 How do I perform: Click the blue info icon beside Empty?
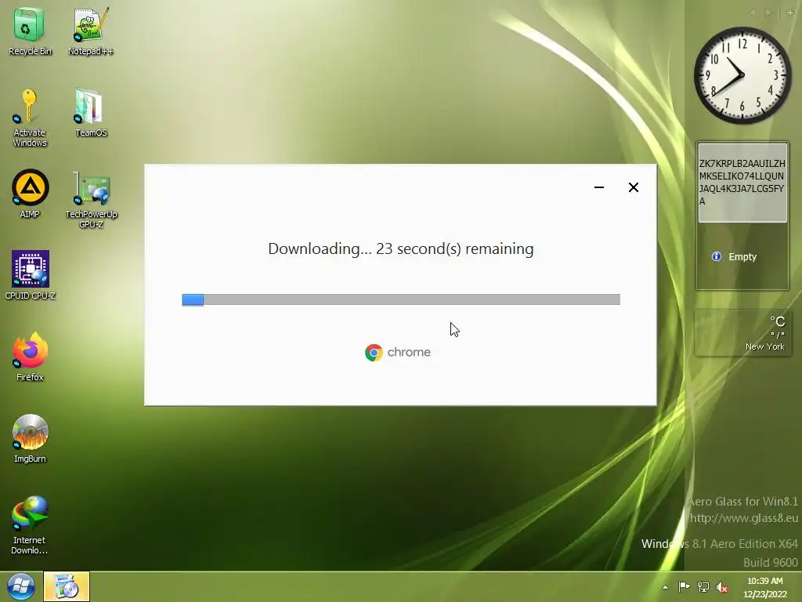coord(717,256)
